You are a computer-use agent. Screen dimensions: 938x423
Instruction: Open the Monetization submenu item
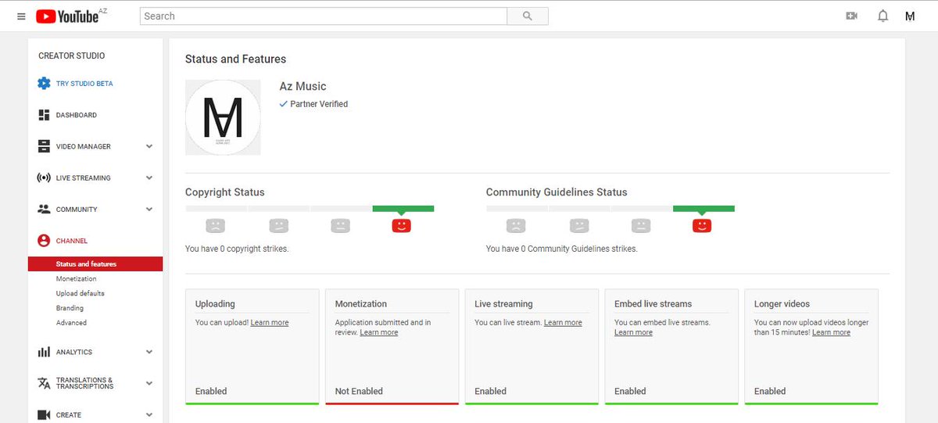point(77,278)
